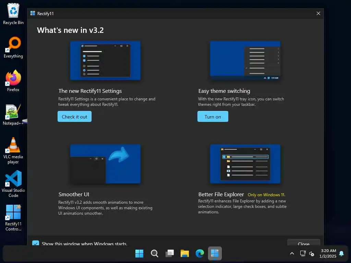Open the Visual Studio Code desktop shortcut
Image resolution: width=351 pixels, height=263 pixels.
[x=13, y=184]
